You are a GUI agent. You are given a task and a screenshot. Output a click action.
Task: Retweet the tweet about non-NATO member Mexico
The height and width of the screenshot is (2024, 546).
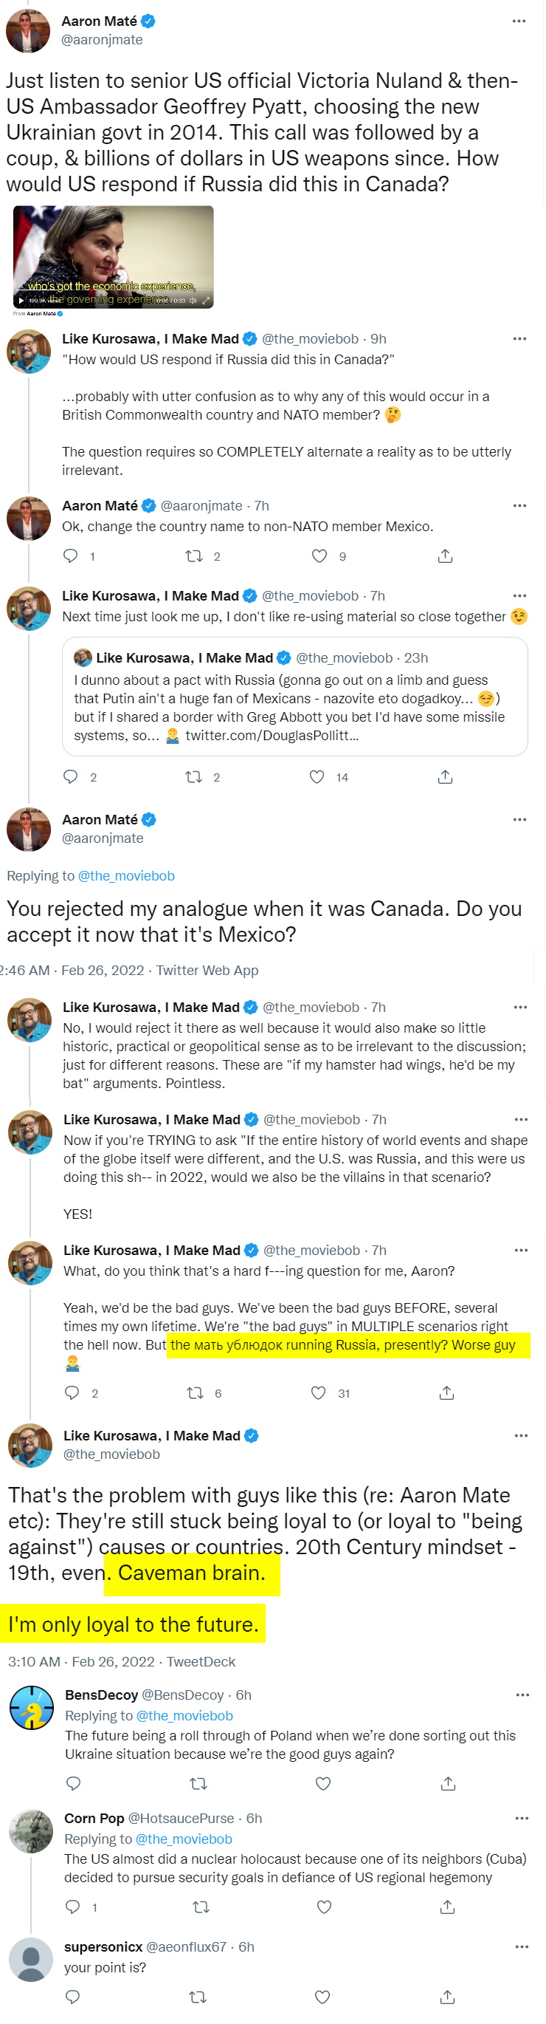point(194,556)
